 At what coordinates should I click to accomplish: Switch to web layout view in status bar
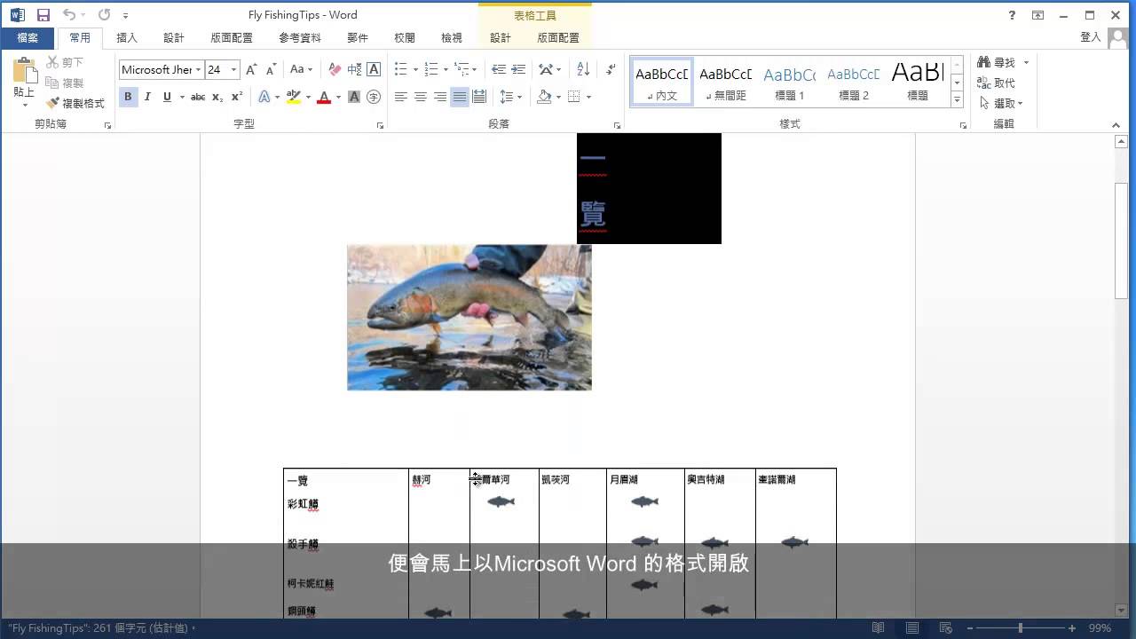tap(945, 628)
